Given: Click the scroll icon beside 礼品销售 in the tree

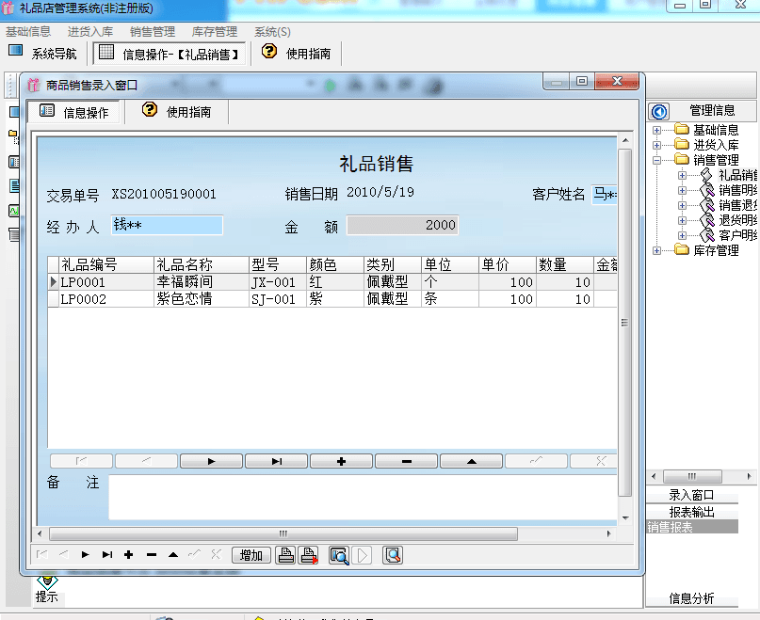Looking at the screenshot, I should pyautogui.click(x=707, y=175).
